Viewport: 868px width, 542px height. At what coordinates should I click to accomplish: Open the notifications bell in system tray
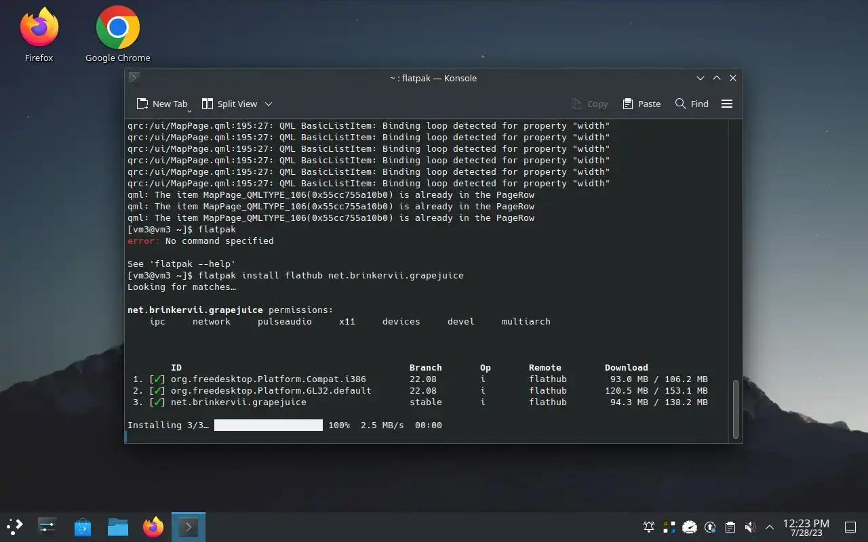point(649,526)
